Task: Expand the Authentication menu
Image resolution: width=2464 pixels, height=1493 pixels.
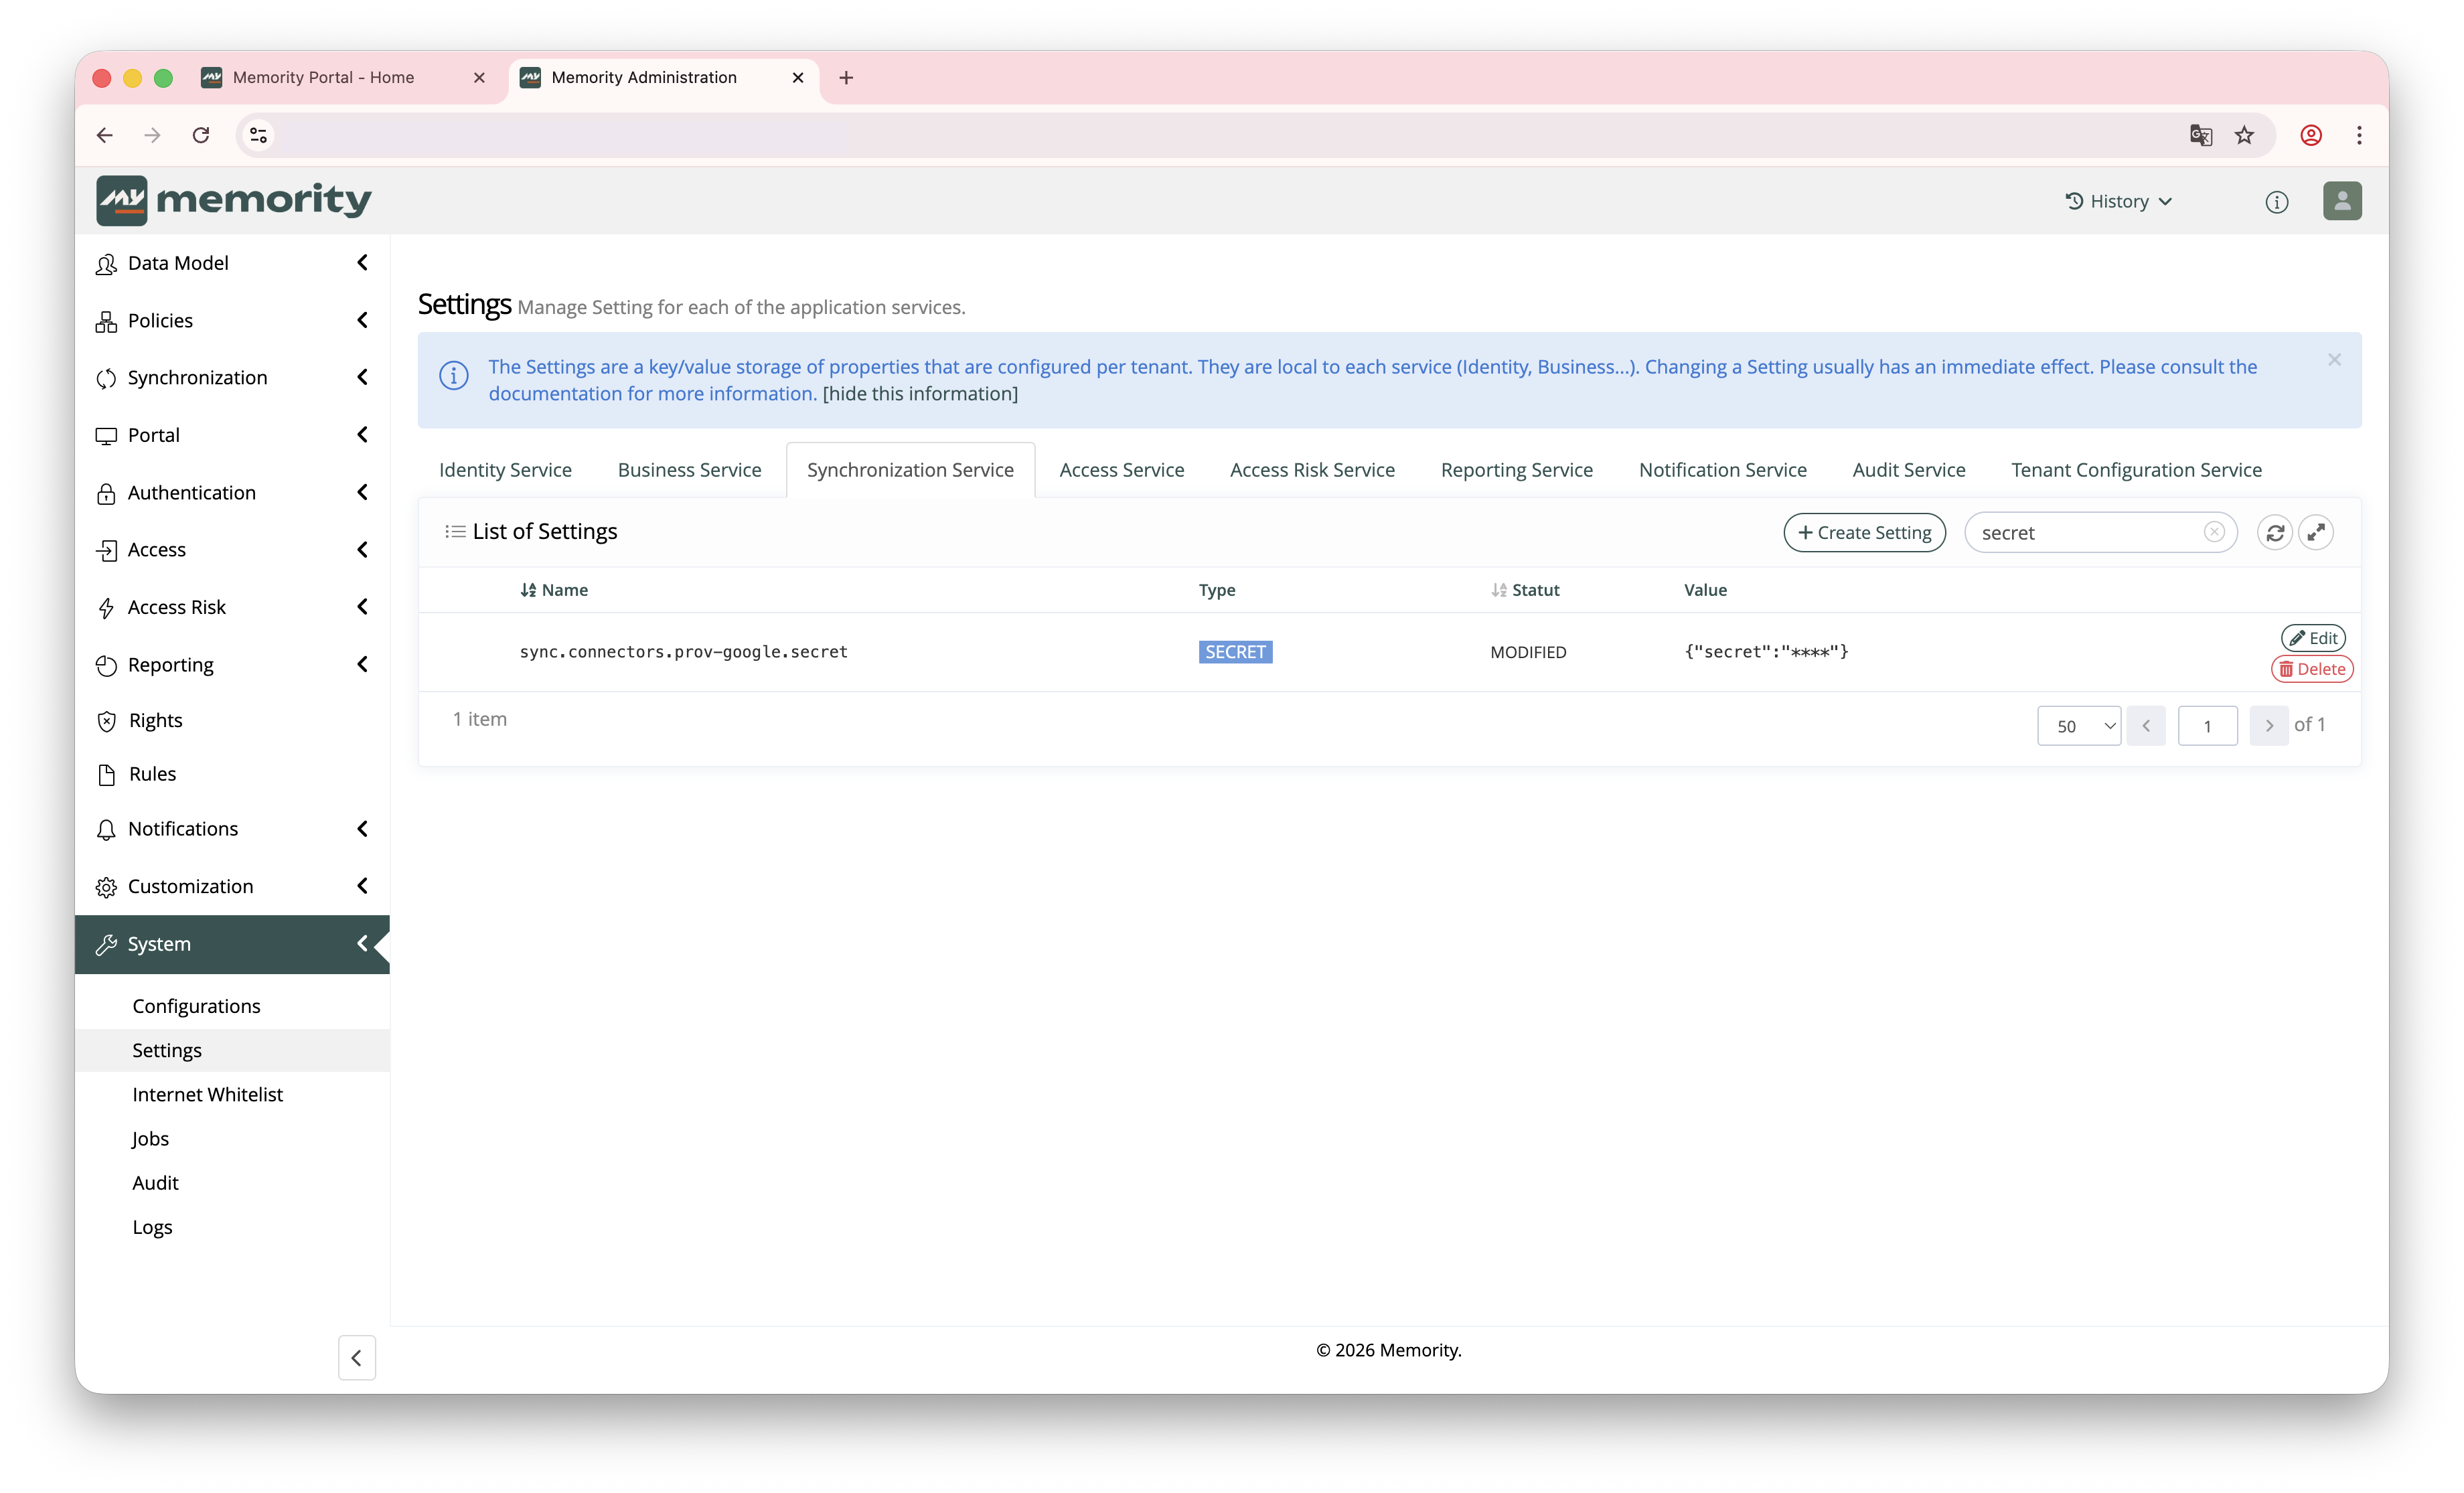Action: tap(233, 493)
